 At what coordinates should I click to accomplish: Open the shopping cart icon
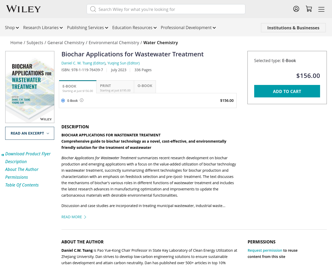[309, 9]
